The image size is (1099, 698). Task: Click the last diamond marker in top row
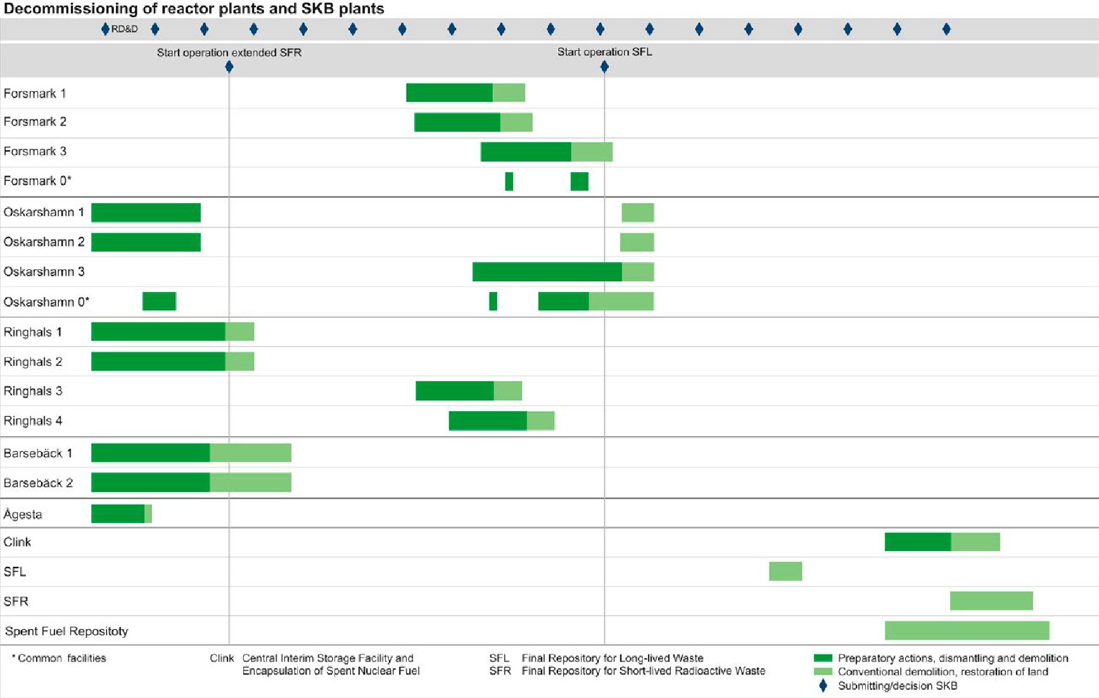pos(946,29)
